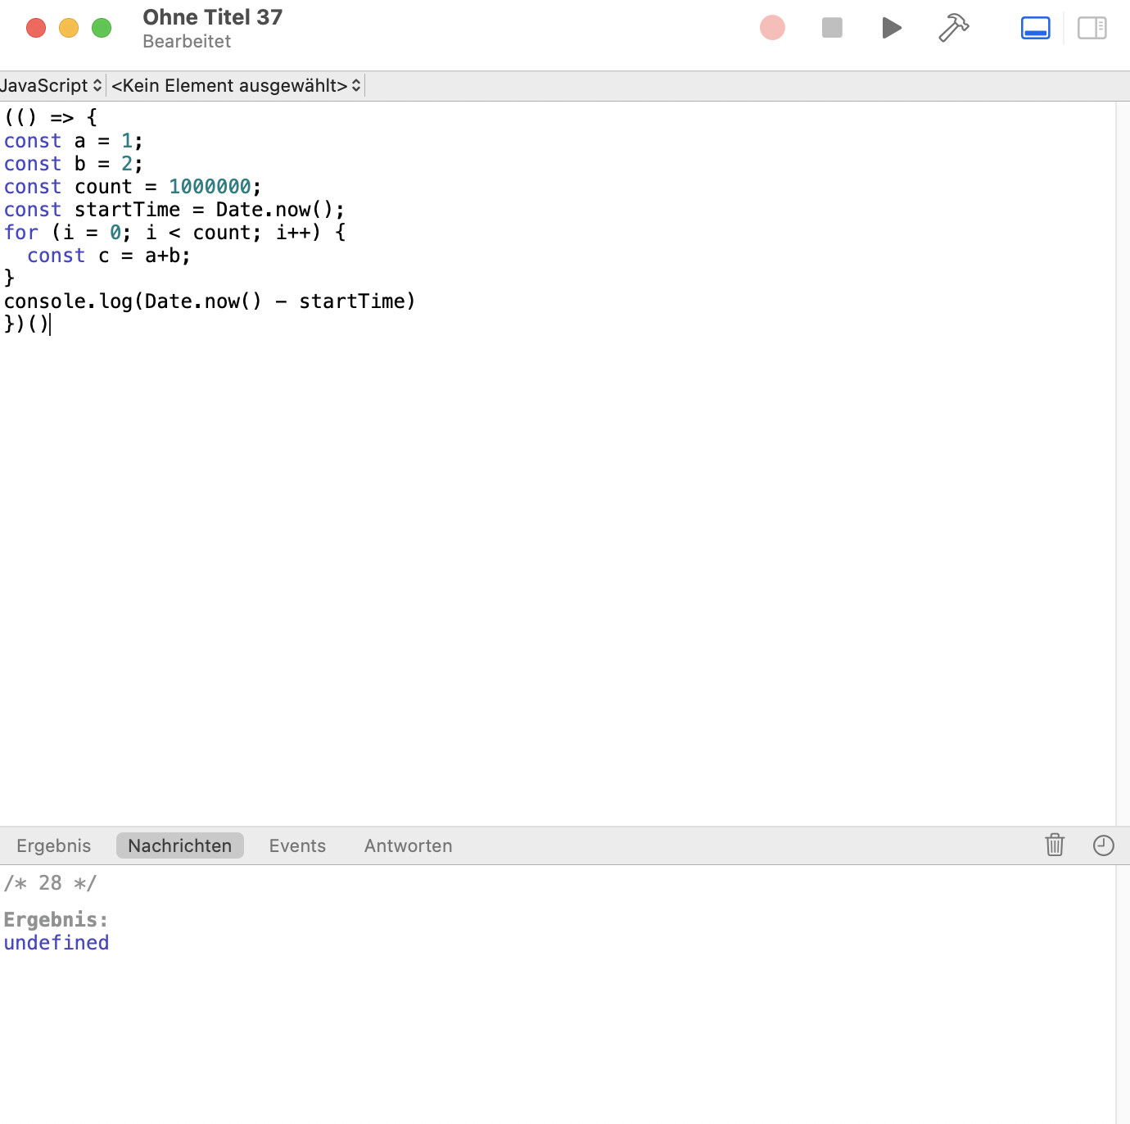Open the JavaScript language dropdown
The height and width of the screenshot is (1124, 1130).
tap(51, 86)
